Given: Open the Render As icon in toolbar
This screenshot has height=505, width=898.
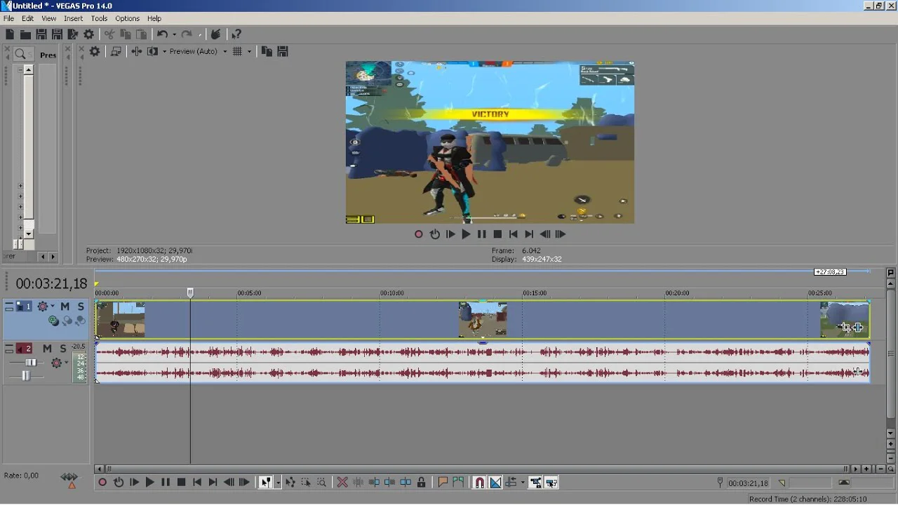Looking at the screenshot, I should pos(73,34).
